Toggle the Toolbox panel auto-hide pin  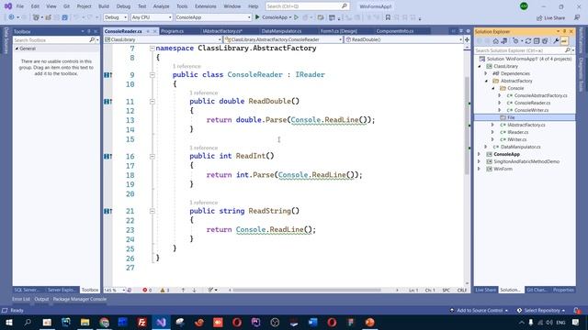click(x=89, y=31)
